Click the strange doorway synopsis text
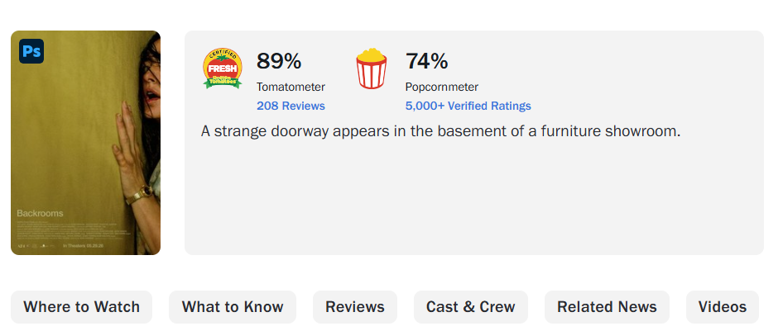Screen dimensions: 783x331 (440, 131)
